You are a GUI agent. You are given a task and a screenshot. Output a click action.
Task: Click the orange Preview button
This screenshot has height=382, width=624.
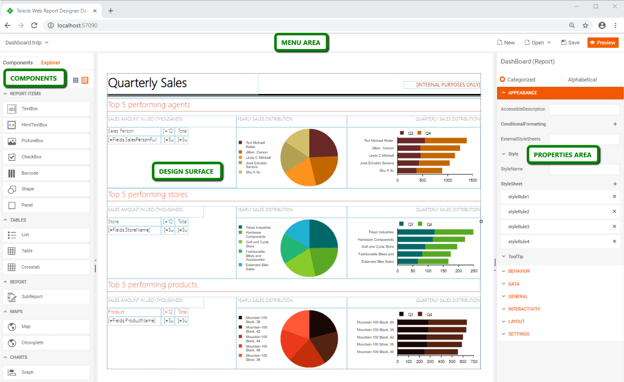click(603, 43)
